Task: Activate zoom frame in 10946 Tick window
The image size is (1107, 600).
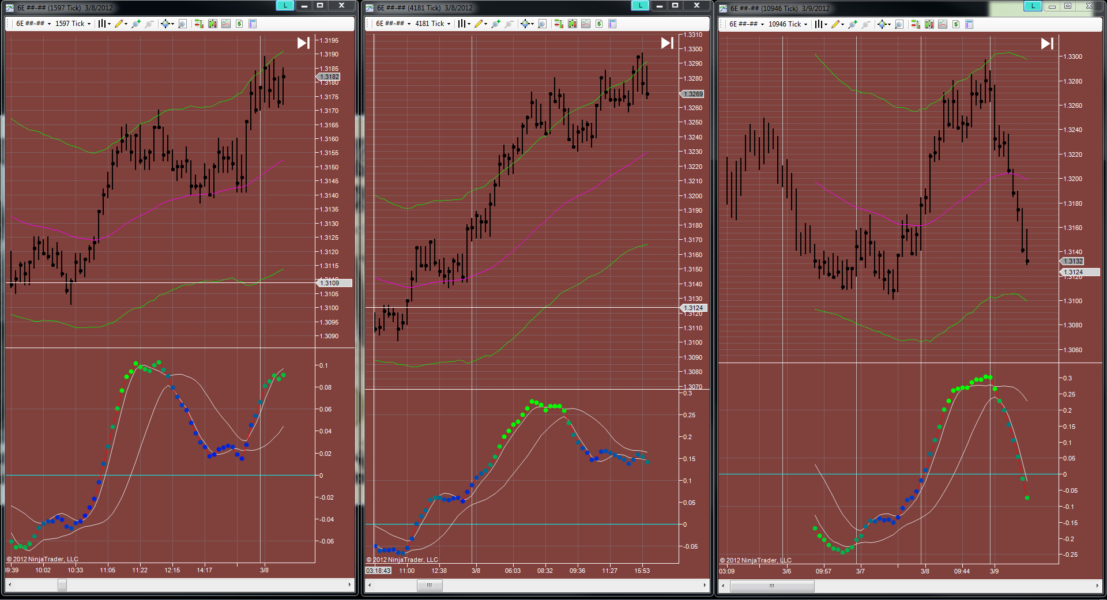Action: click(x=899, y=24)
